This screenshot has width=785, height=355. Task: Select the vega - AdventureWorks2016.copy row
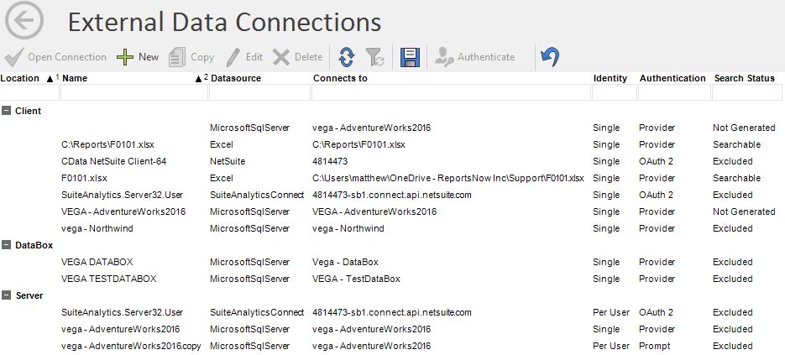coord(132,346)
